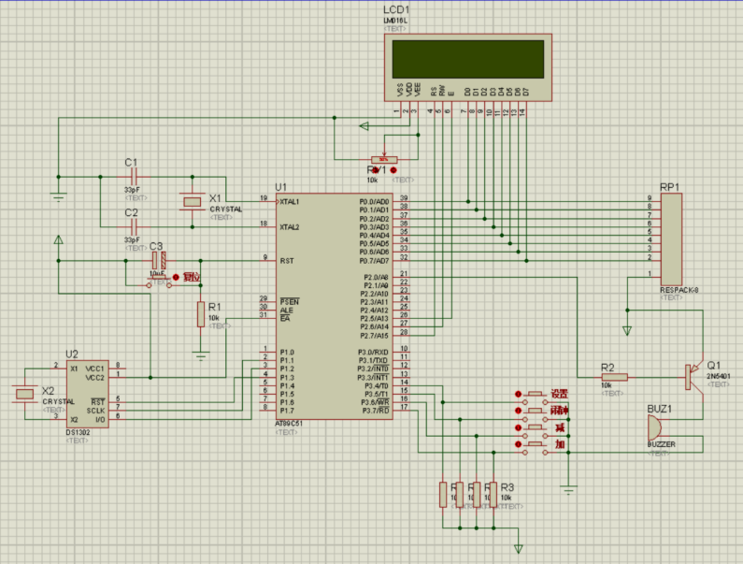Image resolution: width=743 pixels, height=564 pixels.
Task: Click the P3.7/RD pin label
Action: [377, 411]
